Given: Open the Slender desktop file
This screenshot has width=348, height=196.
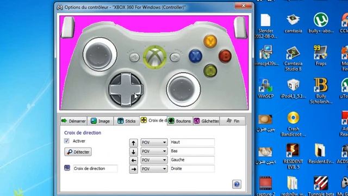Looking at the screenshot, I should 266,26.
